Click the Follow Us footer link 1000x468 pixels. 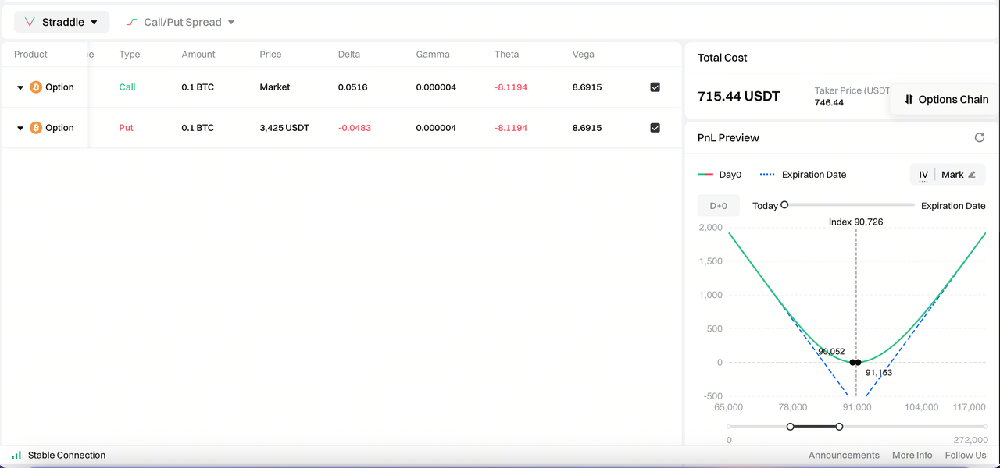pyautogui.click(x=965, y=455)
